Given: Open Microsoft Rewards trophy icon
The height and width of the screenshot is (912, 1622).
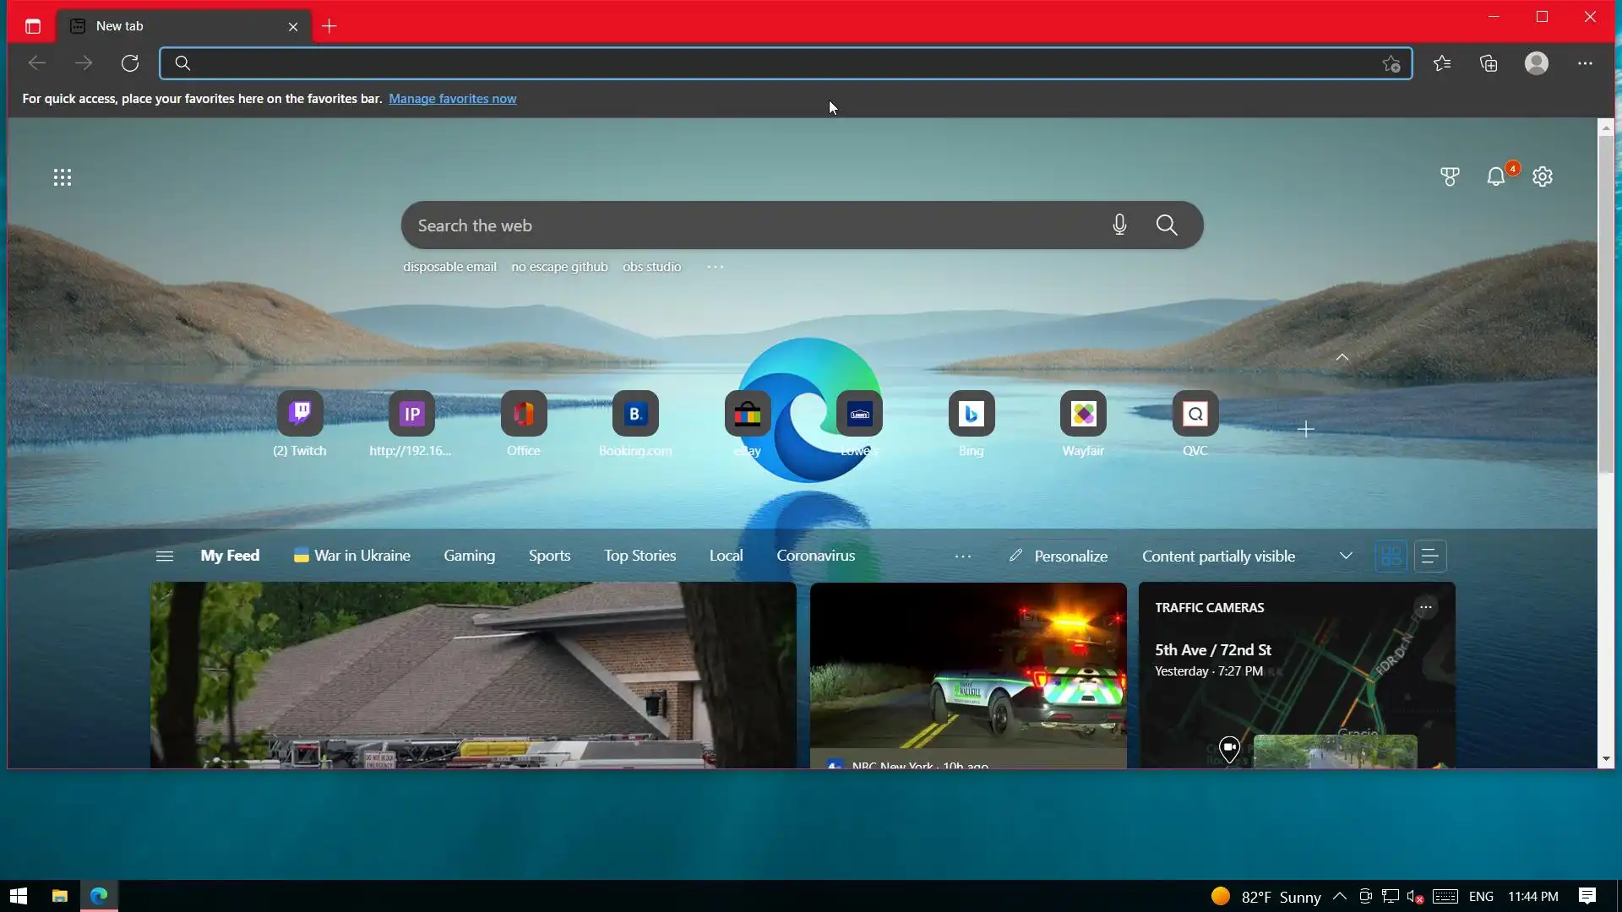Looking at the screenshot, I should tap(1450, 176).
